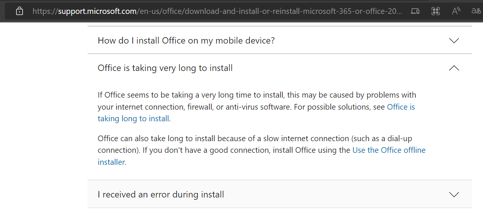Click the phrase 'slow internet connection' in the text
Viewport: 483px width, 220px height.
click(306, 139)
